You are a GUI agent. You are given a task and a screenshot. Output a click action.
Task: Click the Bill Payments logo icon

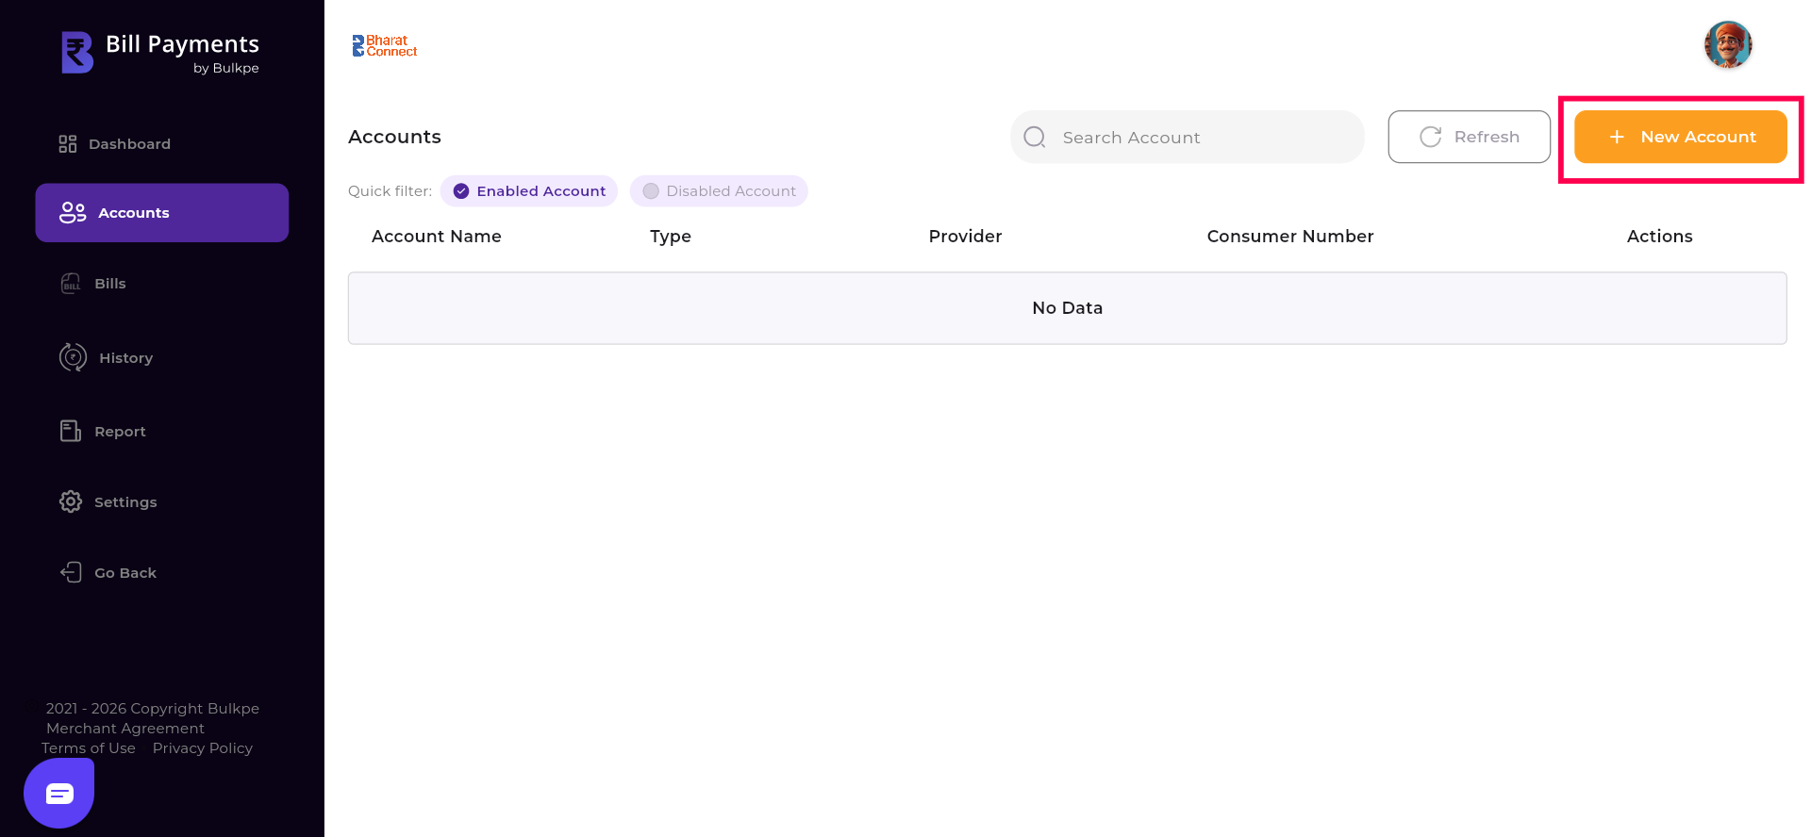[77, 53]
